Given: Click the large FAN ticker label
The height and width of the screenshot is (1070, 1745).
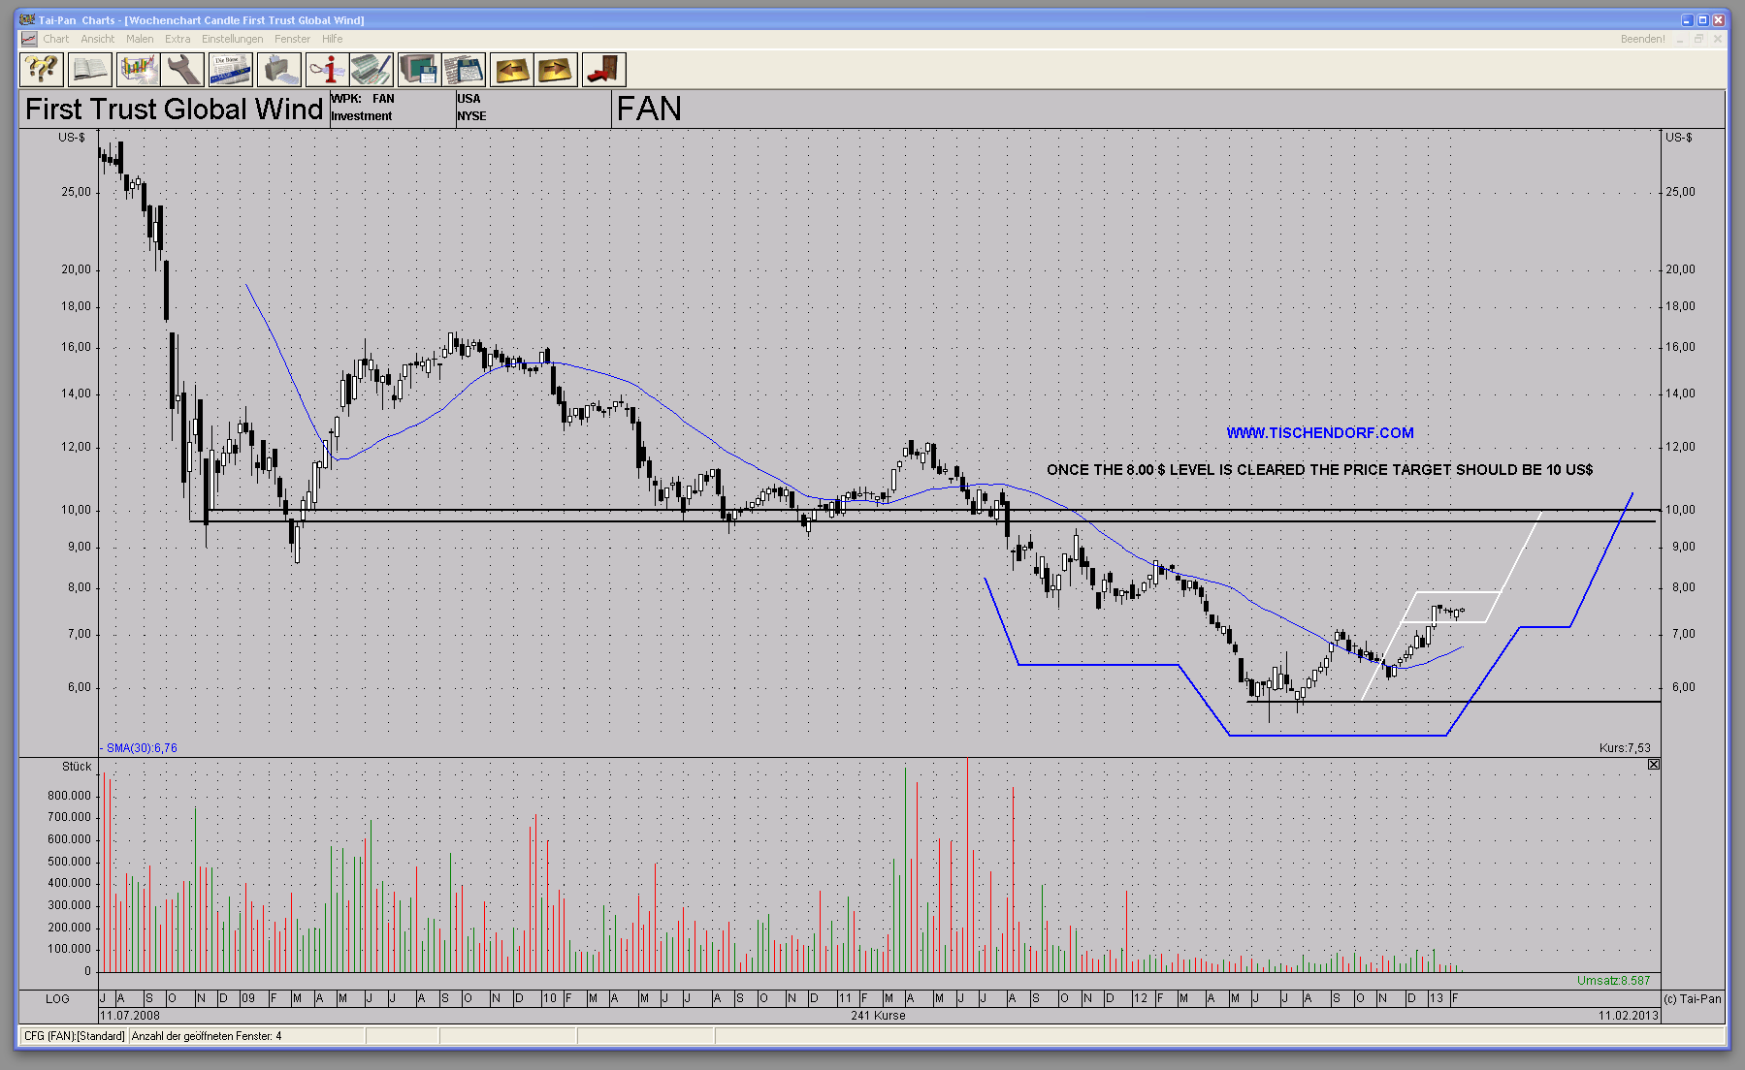Looking at the screenshot, I should [649, 109].
